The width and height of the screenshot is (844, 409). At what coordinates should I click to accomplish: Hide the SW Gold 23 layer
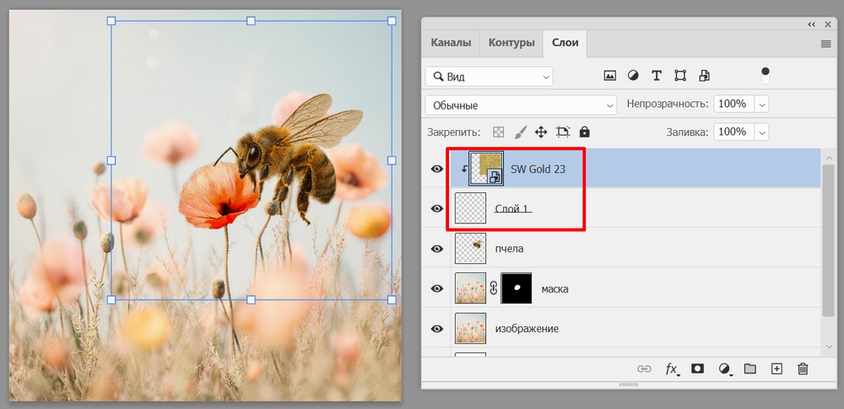pos(437,169)
